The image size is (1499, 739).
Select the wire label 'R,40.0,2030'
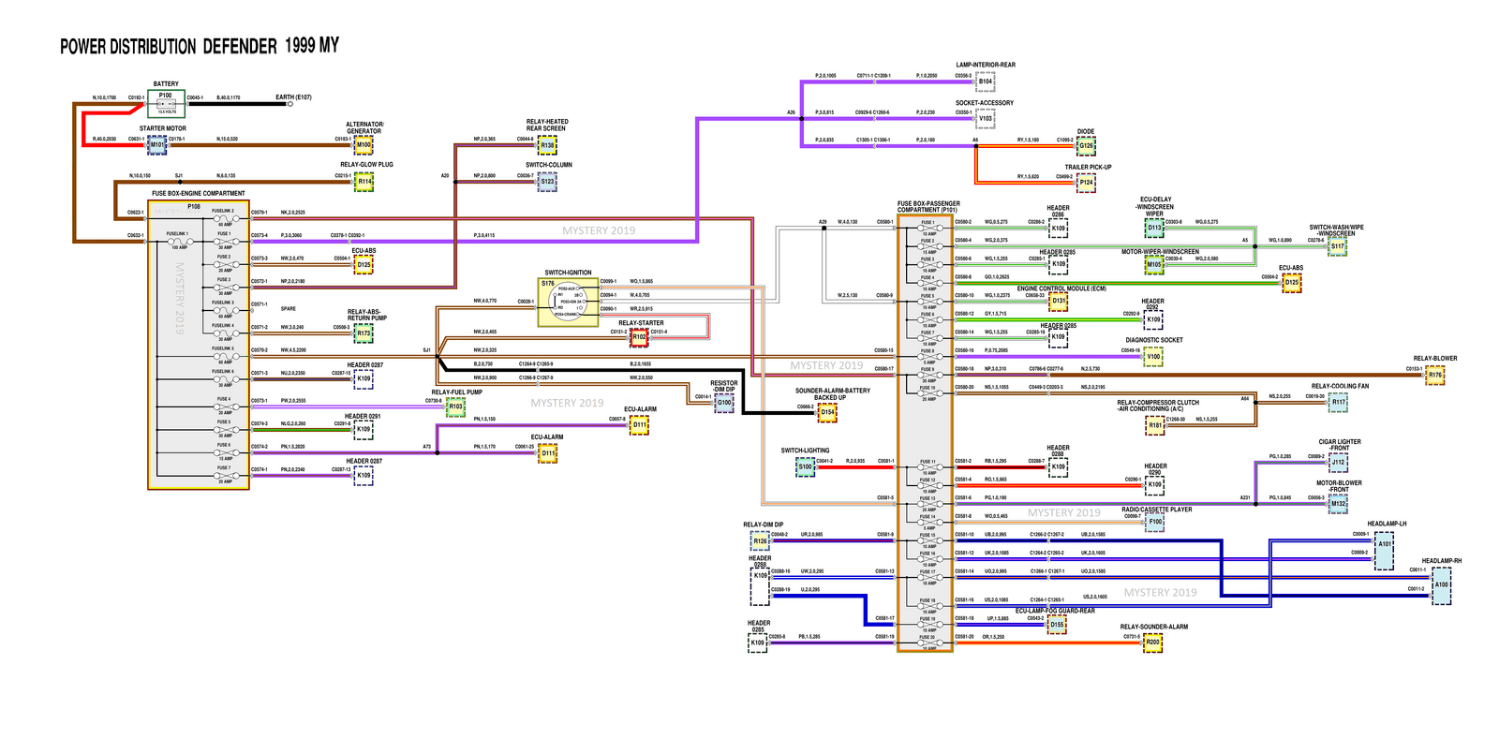point(104,140)
